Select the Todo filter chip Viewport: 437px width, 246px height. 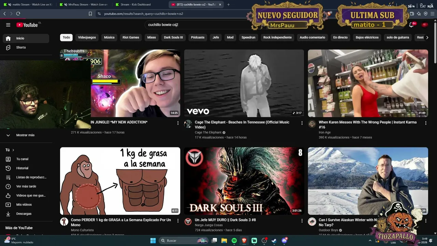click(x=66, y=37)
